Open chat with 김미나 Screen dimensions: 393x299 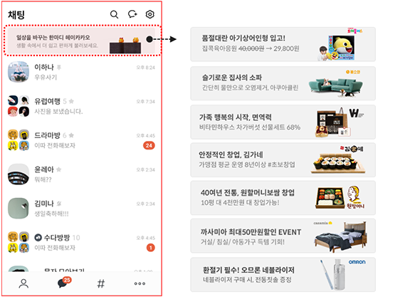coord(82,209)
